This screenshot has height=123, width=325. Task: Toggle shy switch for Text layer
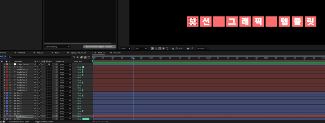coord(35,67)
